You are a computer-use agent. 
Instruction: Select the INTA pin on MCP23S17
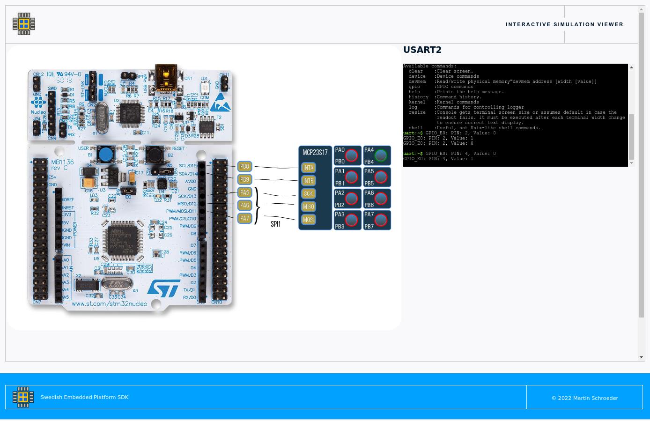[308, 168]
